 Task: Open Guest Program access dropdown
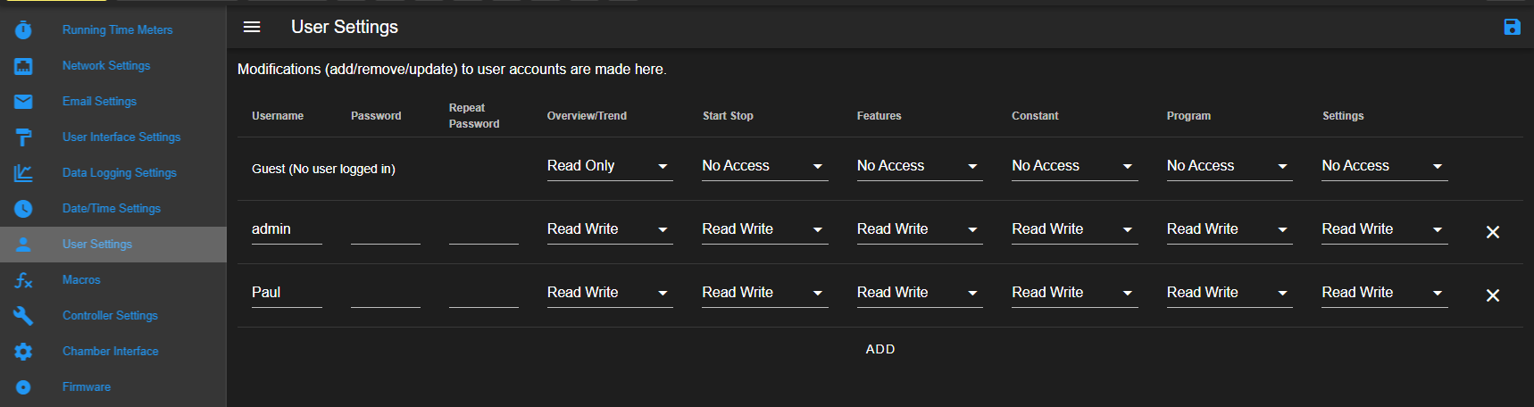click(x=1230, y=166)
